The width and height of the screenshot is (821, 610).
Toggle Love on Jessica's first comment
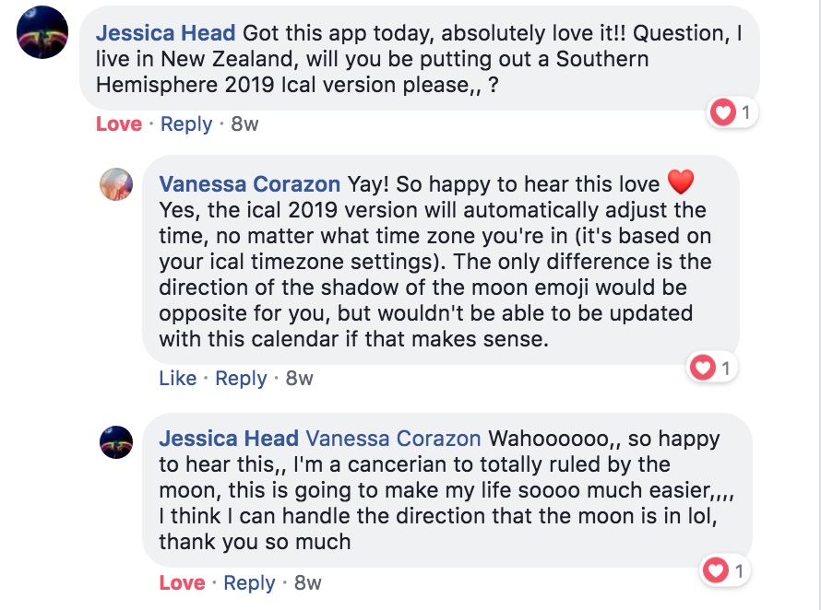click(x=119, y=124)
